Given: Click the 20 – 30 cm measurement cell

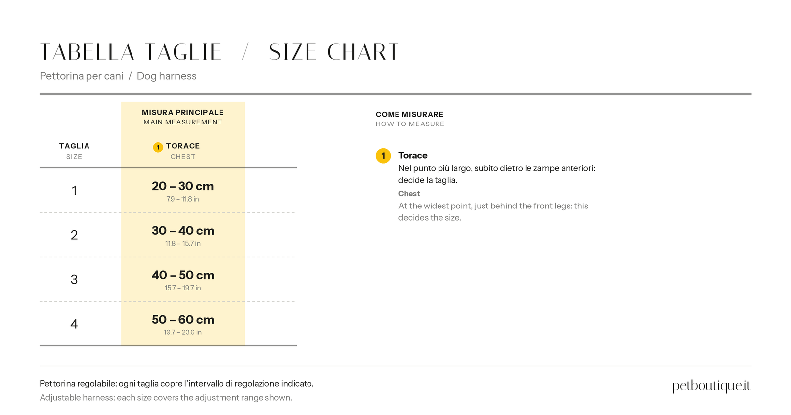Looking at the screenshot, I should coord(183,191).
